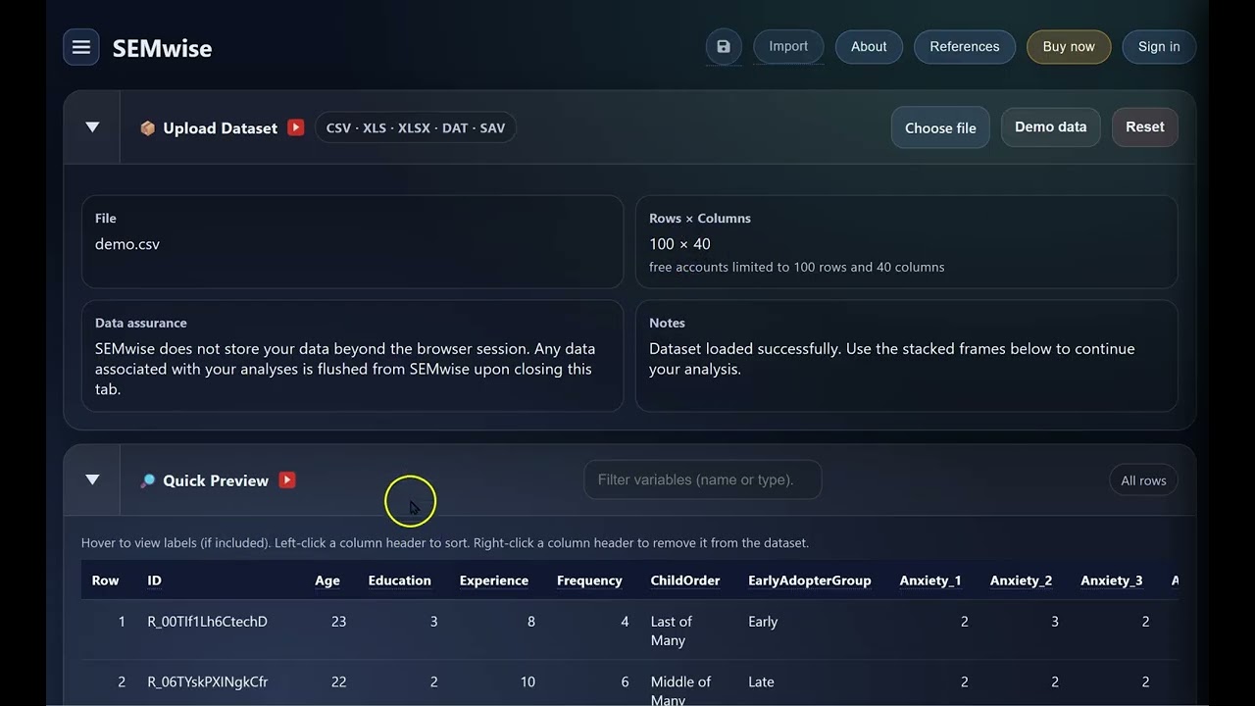Sort by the Experience column header
1255x706 pixels.
pyautogui.click(x=494, y=580)
